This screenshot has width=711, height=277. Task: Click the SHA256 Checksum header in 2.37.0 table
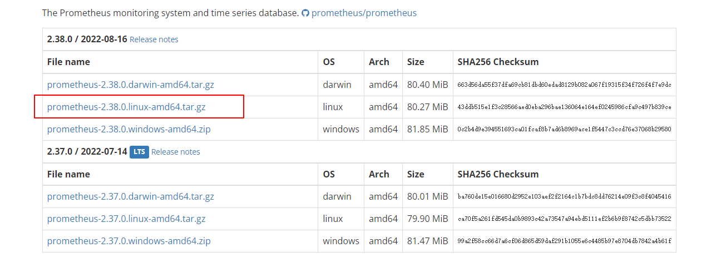coord(498,174)
